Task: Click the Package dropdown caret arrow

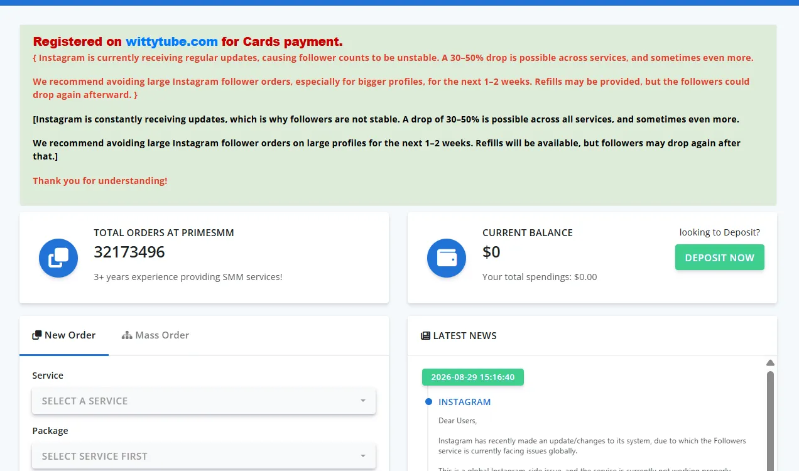Action: (x=363, y=456)
